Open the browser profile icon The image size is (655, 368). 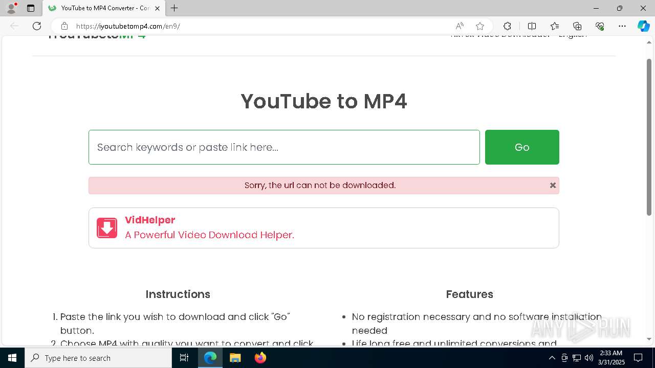(11, 8)
